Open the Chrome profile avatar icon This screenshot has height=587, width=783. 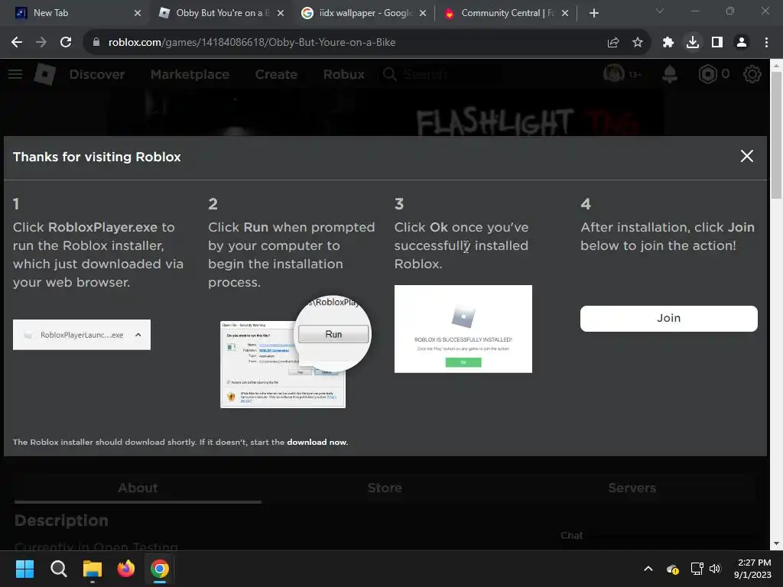(x=741, y=43)
